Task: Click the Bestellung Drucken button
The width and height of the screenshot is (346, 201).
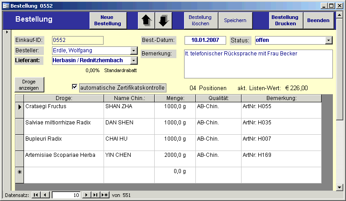Action: pyautogui.click(x=285, y=20)
